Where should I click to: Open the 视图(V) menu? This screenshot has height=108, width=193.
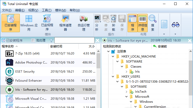pos(33,10)
